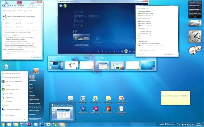Viewport: 204px width, 127px height.
Task: Expand Alle Programme in Start menu
Action: pos(9,115)
